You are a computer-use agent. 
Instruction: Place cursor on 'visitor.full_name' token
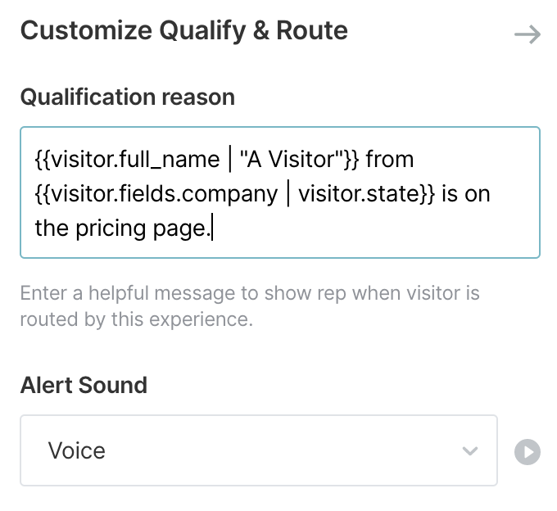tap(136, 159)
